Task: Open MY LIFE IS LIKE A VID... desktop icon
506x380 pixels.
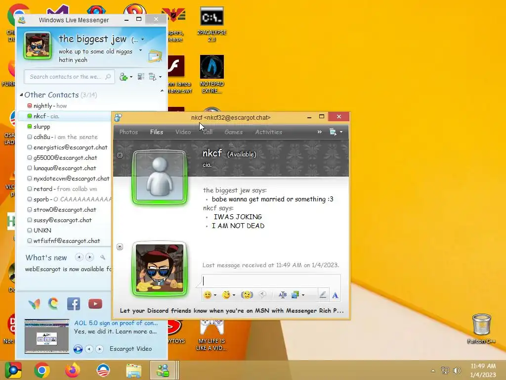Action: (211, 335)
